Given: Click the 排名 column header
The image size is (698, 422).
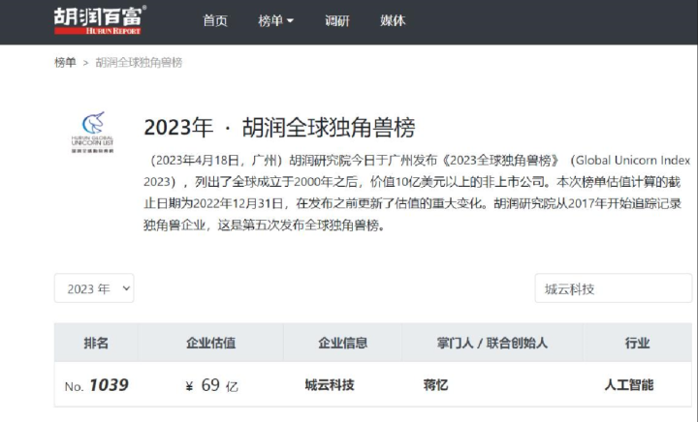Looking at the screenshot, I should point(96,343).
